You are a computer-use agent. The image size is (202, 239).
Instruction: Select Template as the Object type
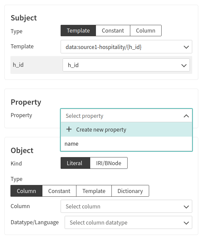pos(94,191)
